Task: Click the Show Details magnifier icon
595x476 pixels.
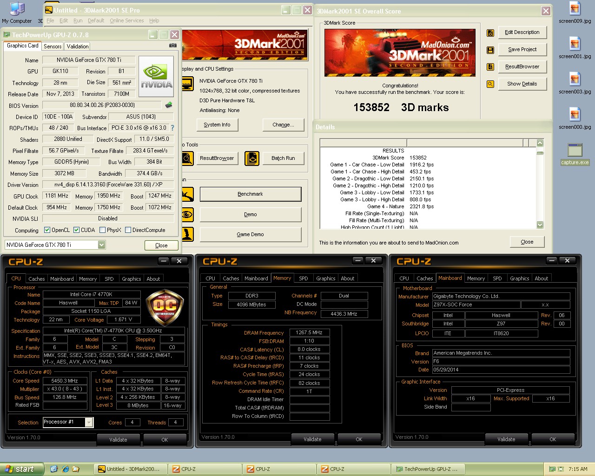Action: [490, 84]
